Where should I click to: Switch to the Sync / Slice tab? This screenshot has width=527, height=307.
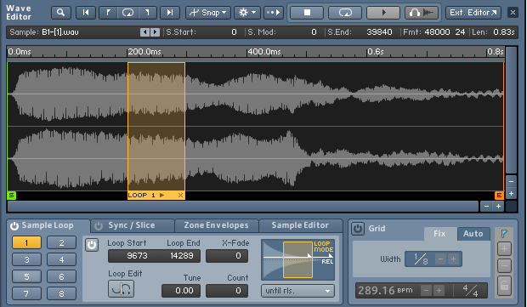click(x=132, y=225)
